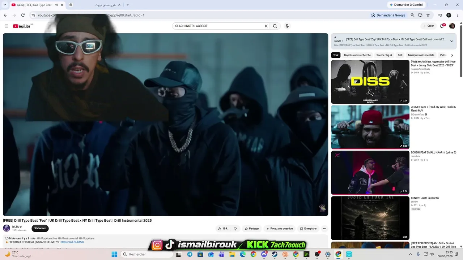Viewport: 463px width, 260px height.
Task: Go back in browser history
Action: click(x=5, y=15)
